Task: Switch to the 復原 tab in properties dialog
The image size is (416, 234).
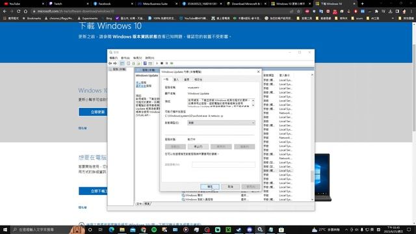Action: (x=187, y=79)
